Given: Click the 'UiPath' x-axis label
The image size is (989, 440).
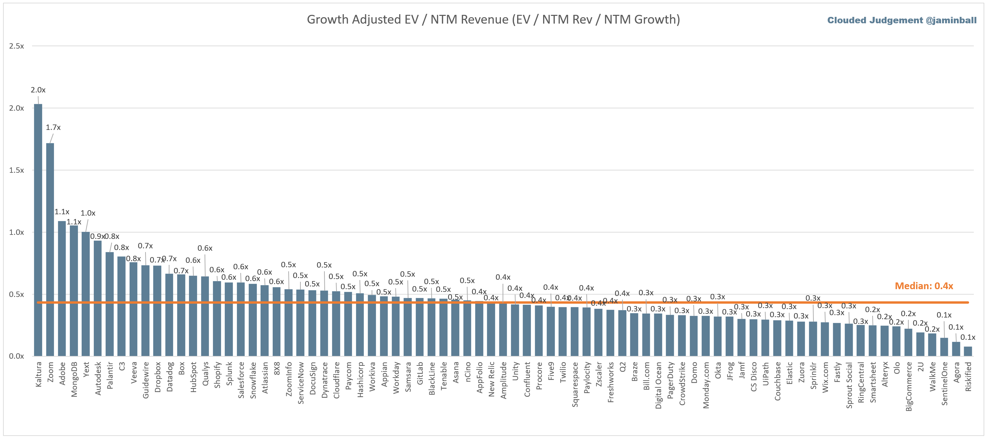Looking at the screenshot, I should tap(765, 374).
